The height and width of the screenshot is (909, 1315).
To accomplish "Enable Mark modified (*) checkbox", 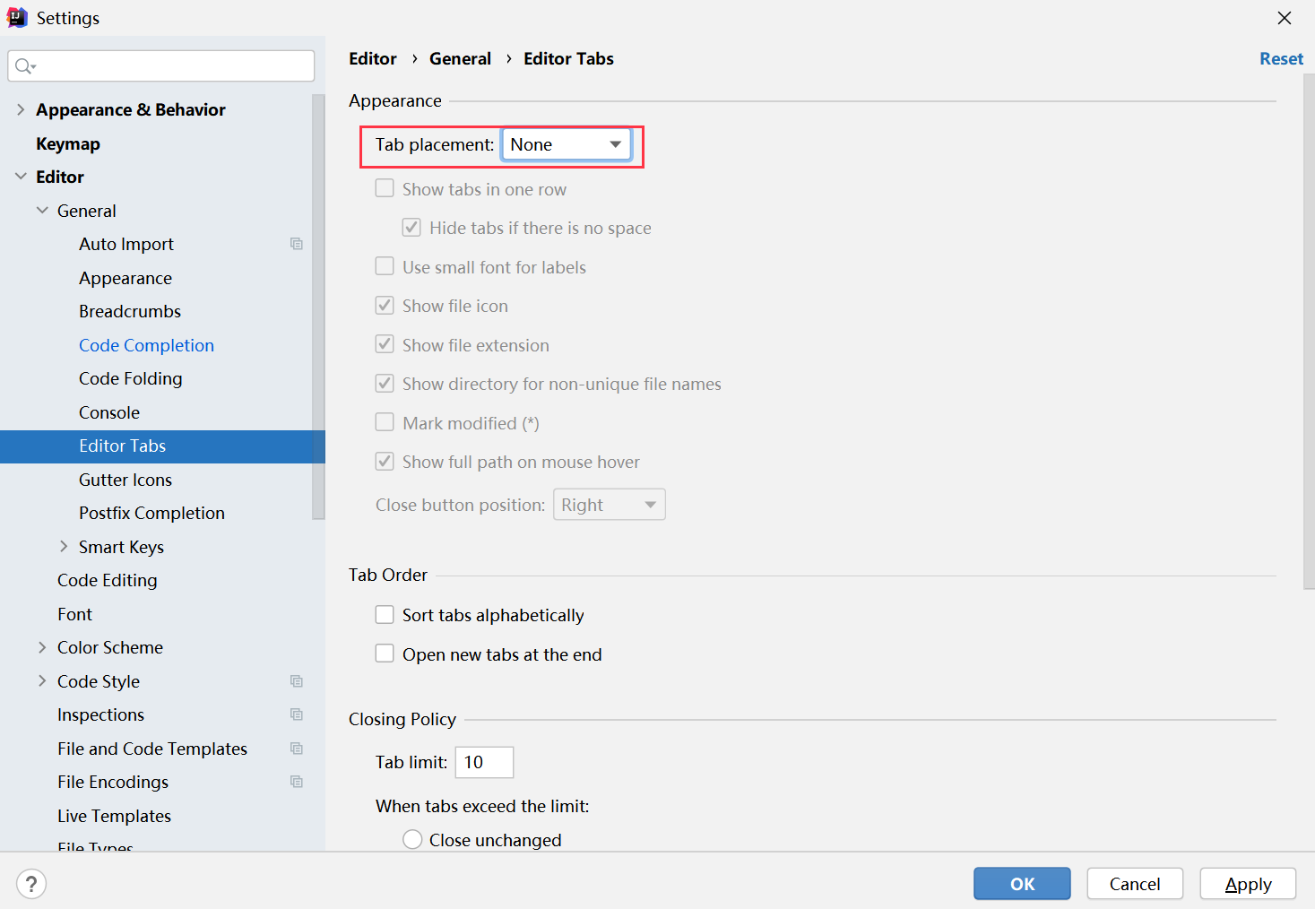I will (385, 422).
